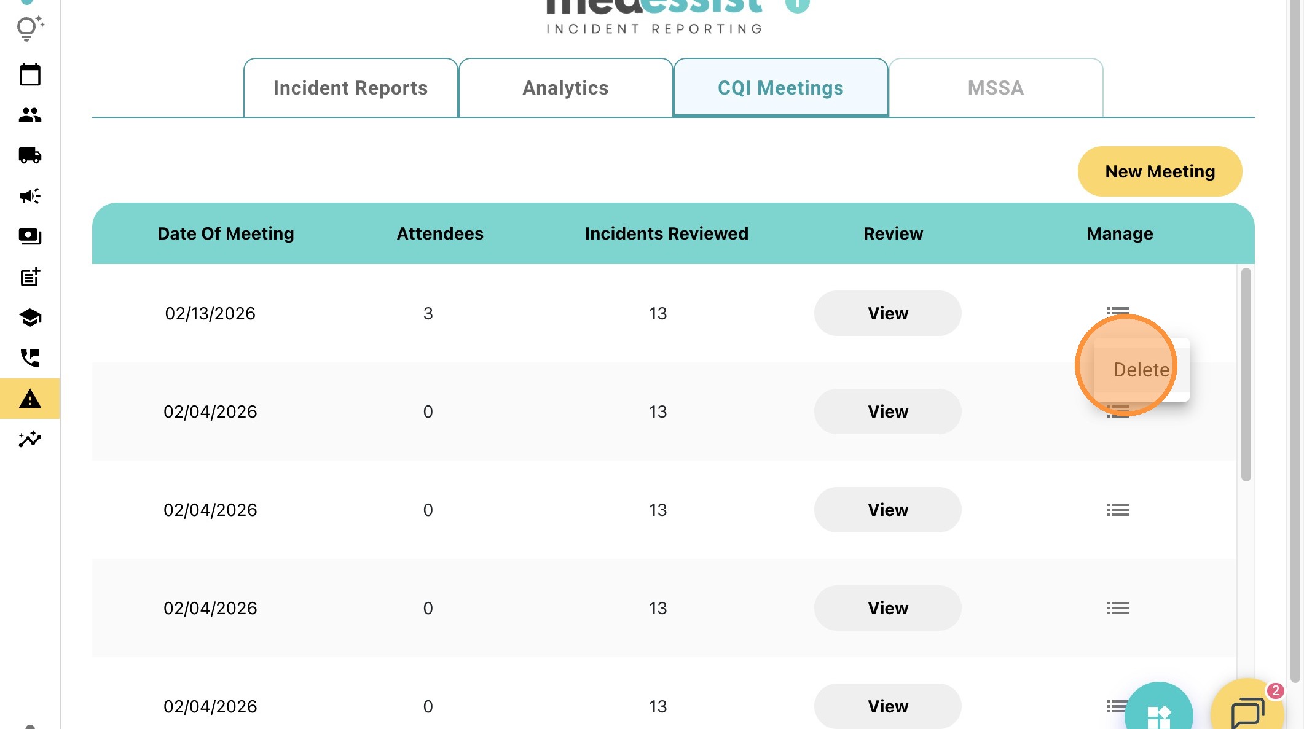
Task: Open the phone calls sidebar icon
Action: 29,357
